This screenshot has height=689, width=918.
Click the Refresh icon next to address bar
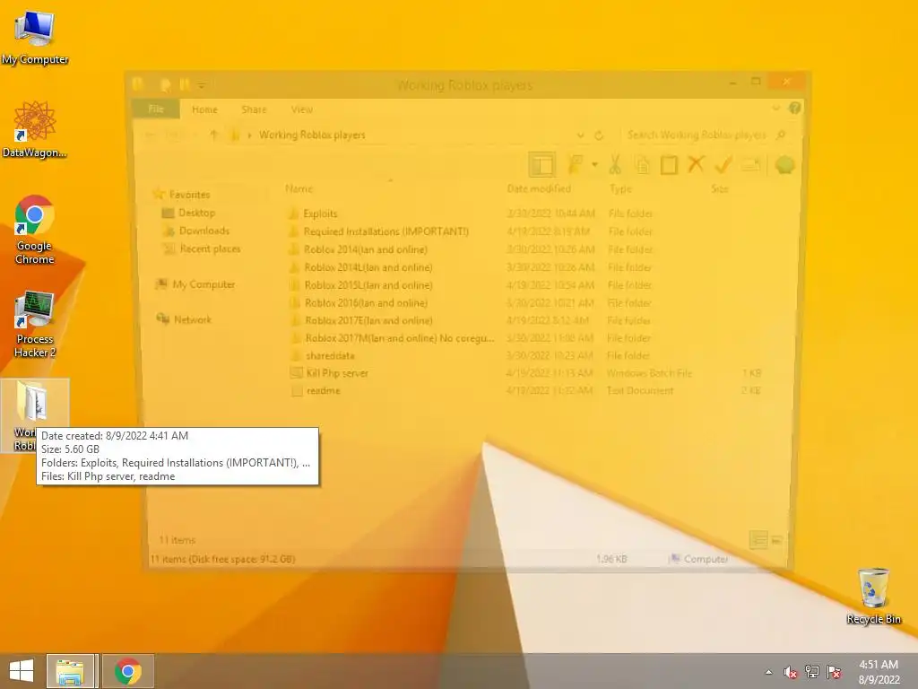point(599,135)
